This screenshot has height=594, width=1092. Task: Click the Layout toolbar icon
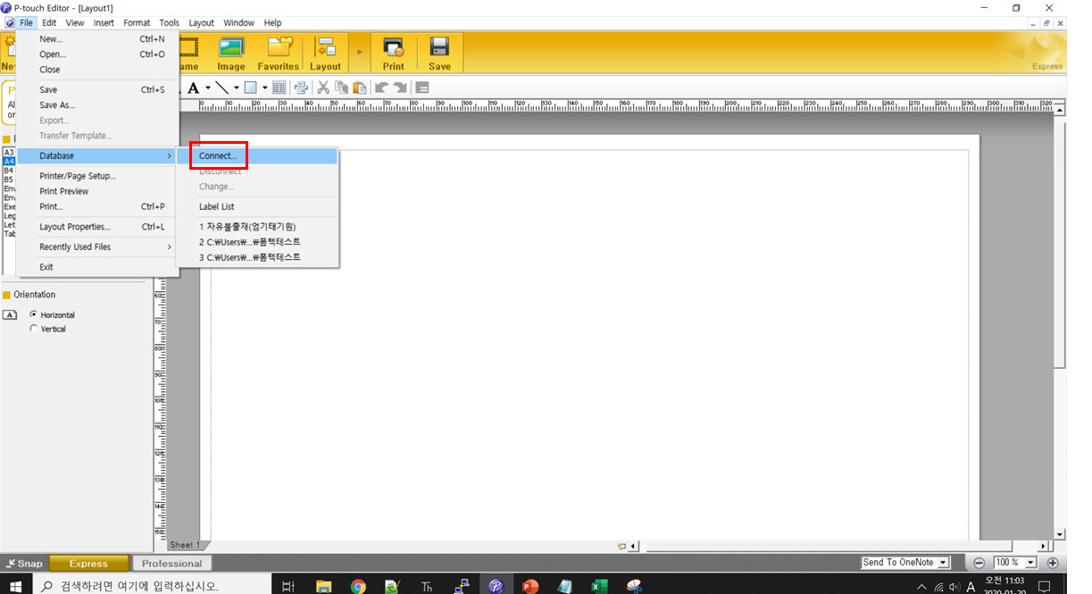[x=325, y=54]
